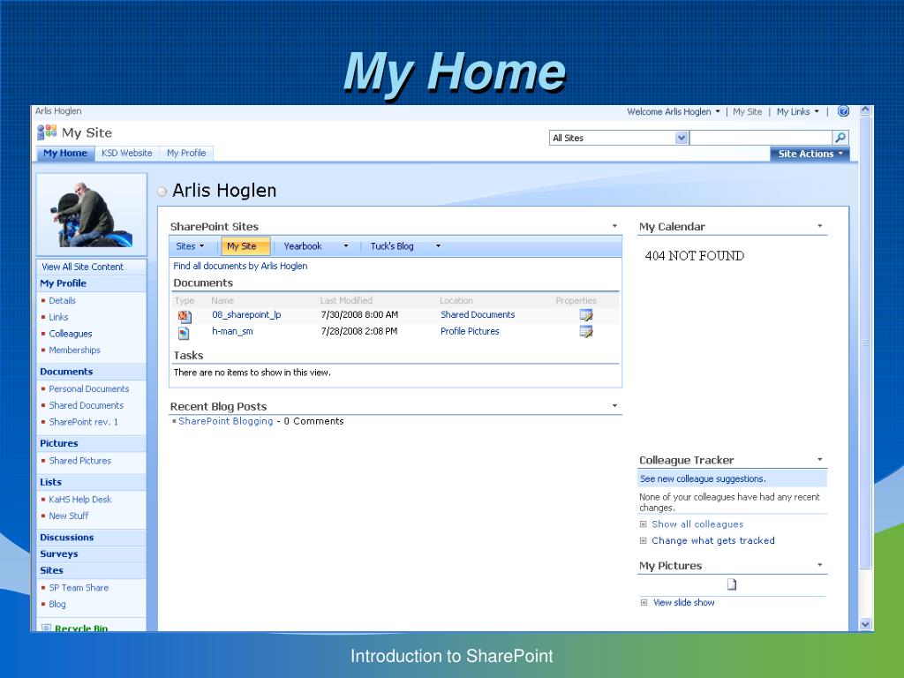This screenshot has height=678, width=904.
Task: Switch to the My Profile tab
Action: pos(186,154)
